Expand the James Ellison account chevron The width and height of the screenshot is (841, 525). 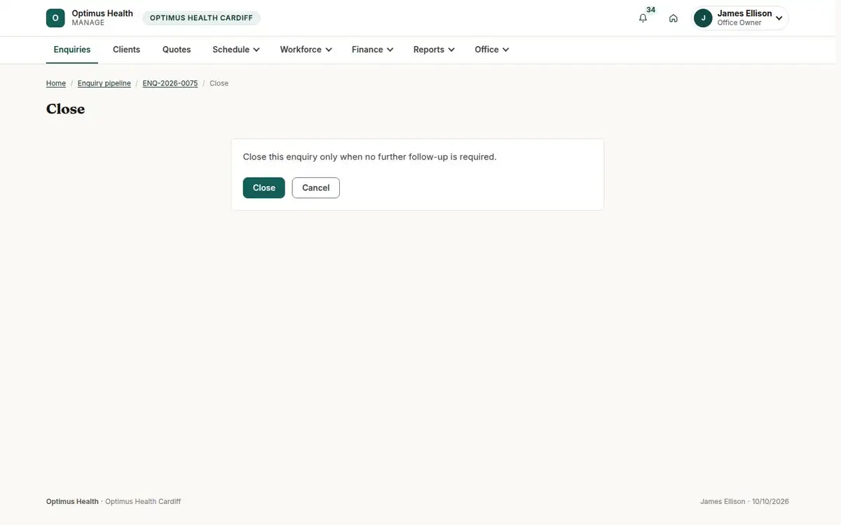pos(779,18)
